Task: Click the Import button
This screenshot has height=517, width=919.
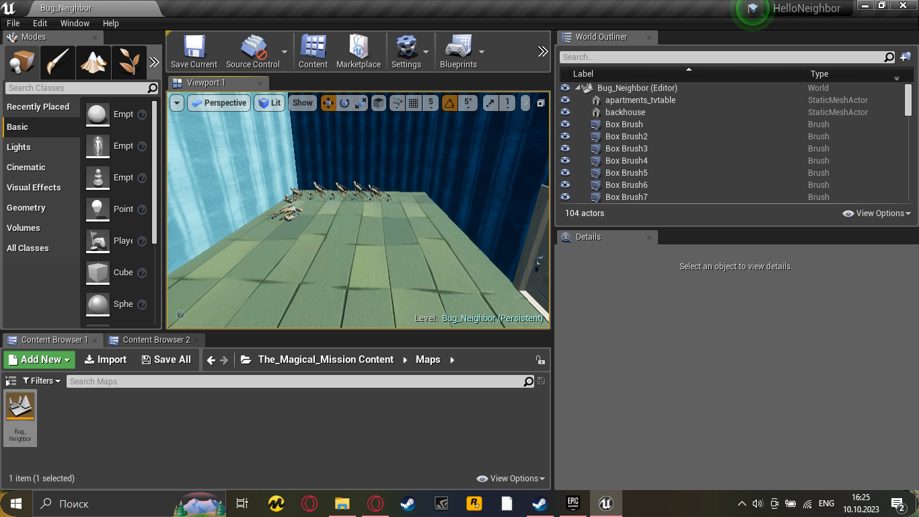Action: click(105, 359)
